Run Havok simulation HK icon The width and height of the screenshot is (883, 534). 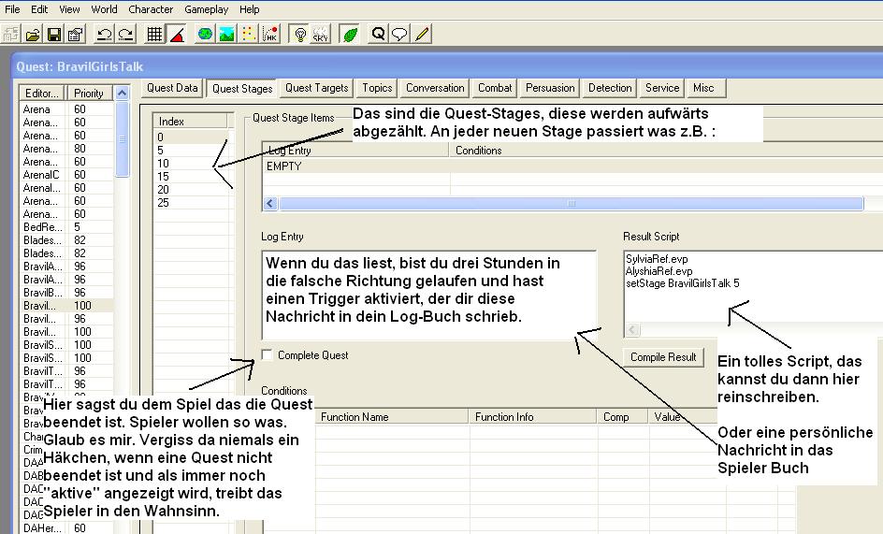click(x=270, y=35)
